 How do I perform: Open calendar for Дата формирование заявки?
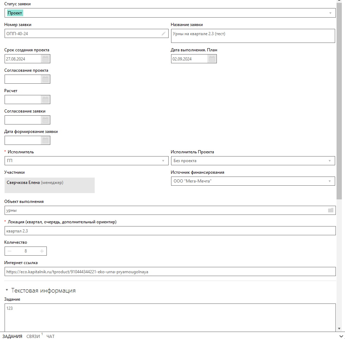[x=45, y=140]
